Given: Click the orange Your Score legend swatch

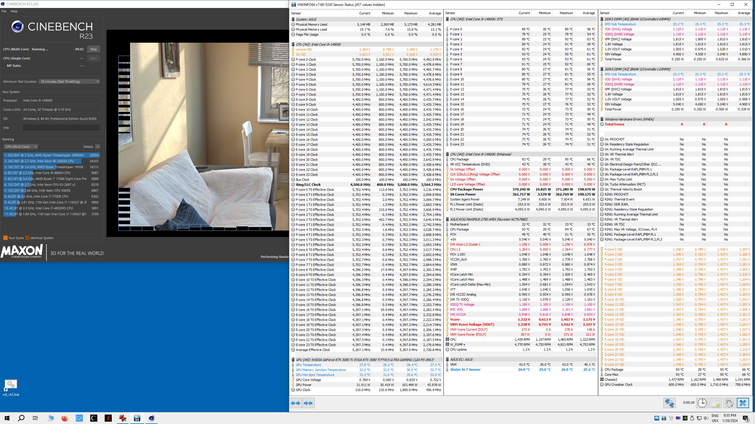Looking at the screenshot, I should (x=5, y=238).
